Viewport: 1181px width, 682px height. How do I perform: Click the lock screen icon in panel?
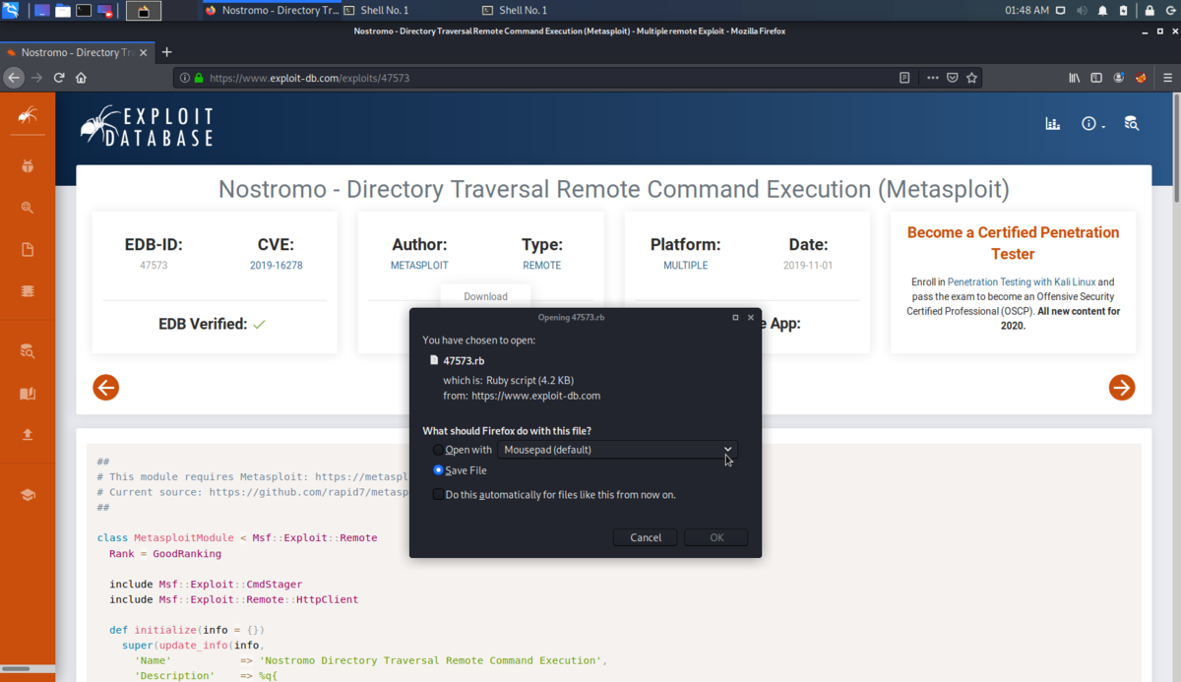(1149, 11)
